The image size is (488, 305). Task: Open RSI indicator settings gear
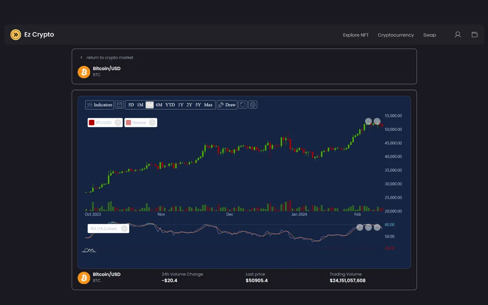point(124,229)
